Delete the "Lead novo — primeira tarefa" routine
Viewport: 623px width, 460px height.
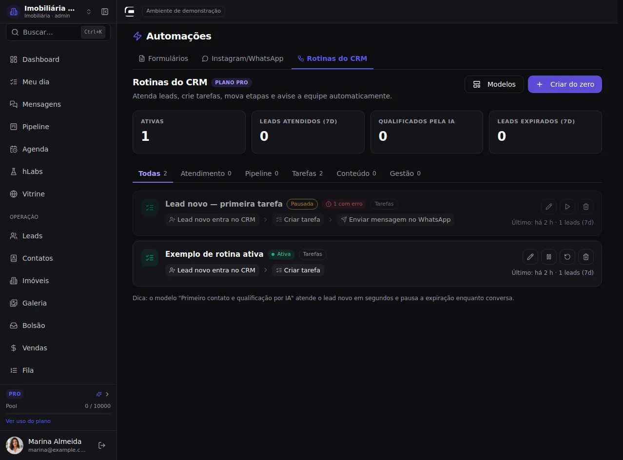(586, 207)
